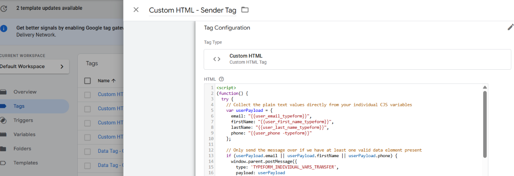The image size is (514, 176).
Task: Place cursor on the user_first_name_typeform line
Action: click(x=283, y=122)
